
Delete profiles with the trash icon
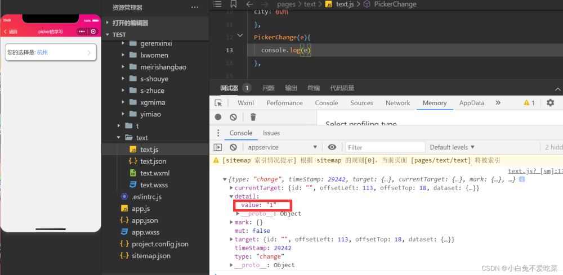tap(253, 117)
